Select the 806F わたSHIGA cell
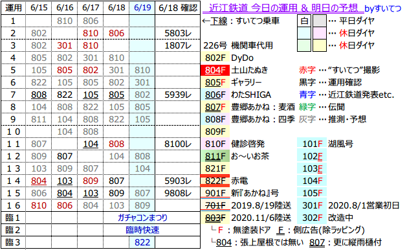This screenshot has height=250, width=407. (x=215, y=95)
